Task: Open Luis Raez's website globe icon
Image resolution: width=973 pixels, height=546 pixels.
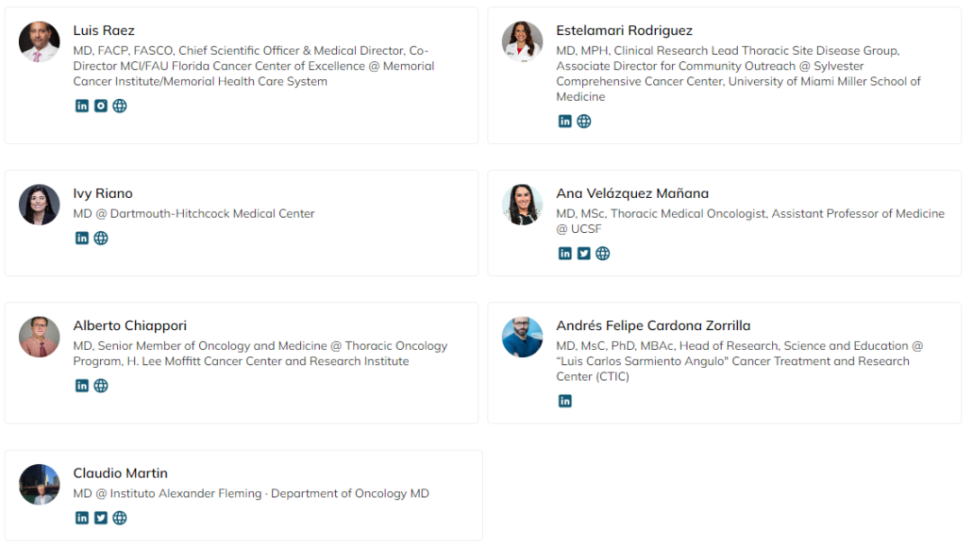Action: pos(120,106)
